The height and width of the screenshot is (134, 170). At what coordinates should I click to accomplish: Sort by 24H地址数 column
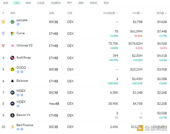pyautogui.click(x=110, y=13)
